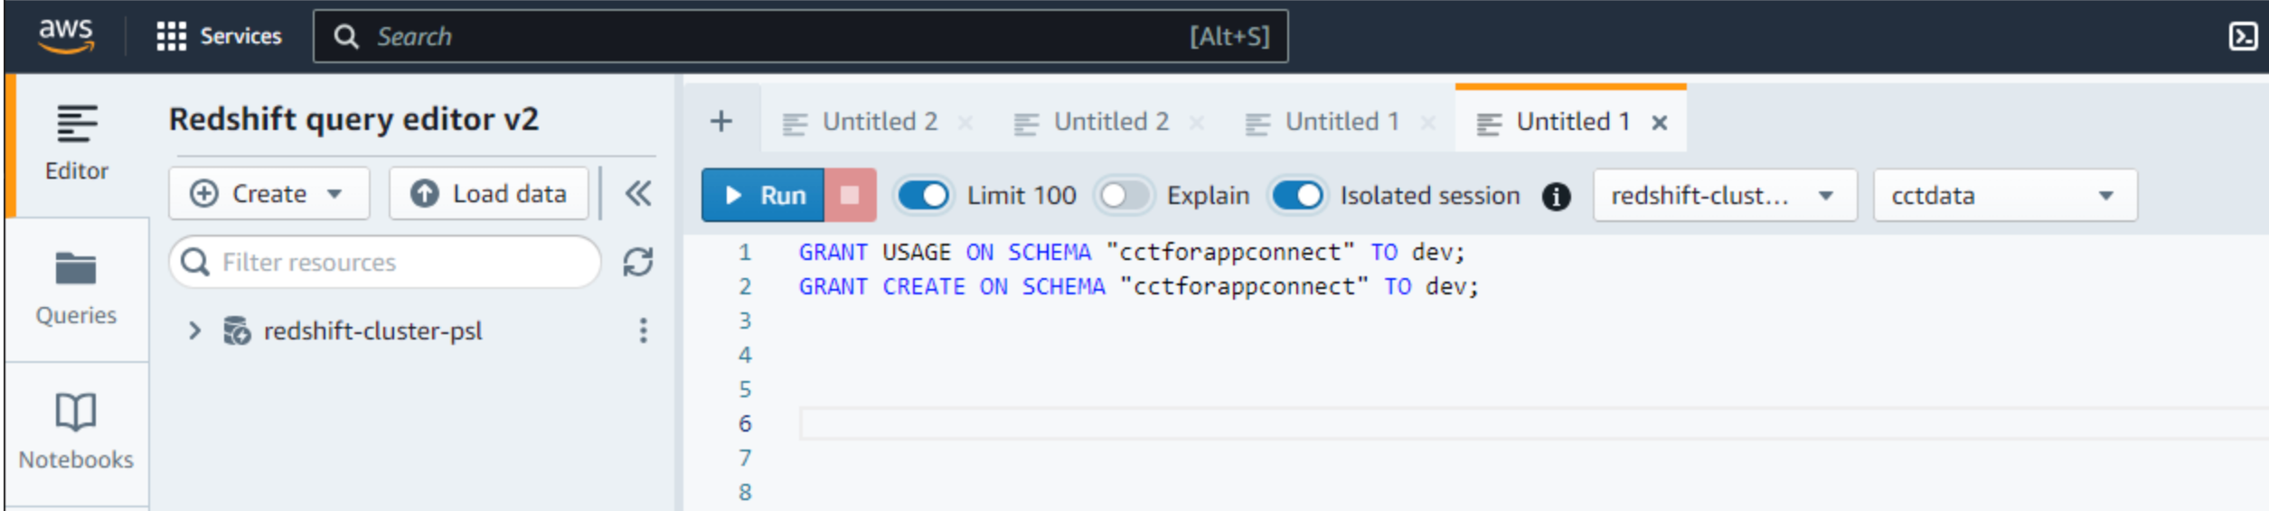
Task: Switch to the first Untitled 2 tab
Action: click(880, 121)
